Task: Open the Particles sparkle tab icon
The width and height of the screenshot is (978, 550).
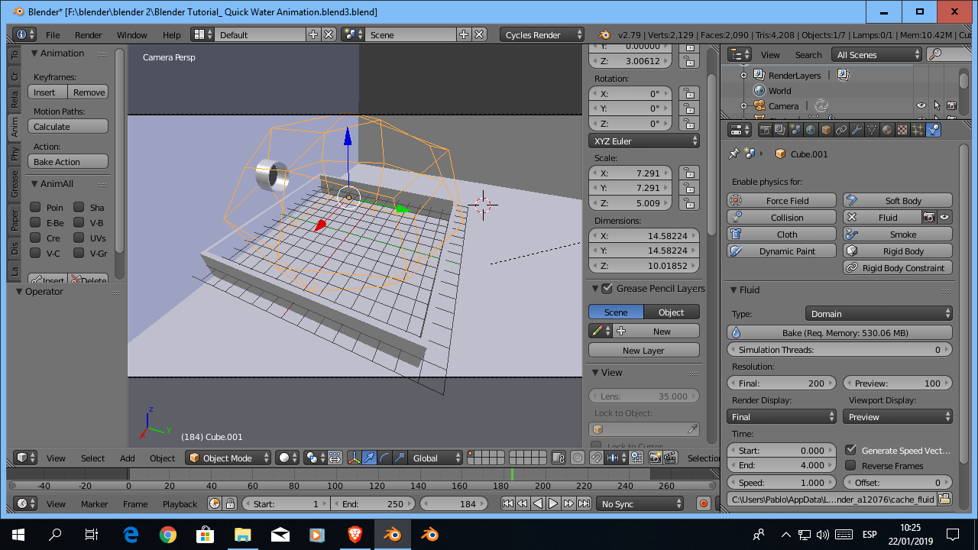Action: pyautogui.click(x=918, y=130)
